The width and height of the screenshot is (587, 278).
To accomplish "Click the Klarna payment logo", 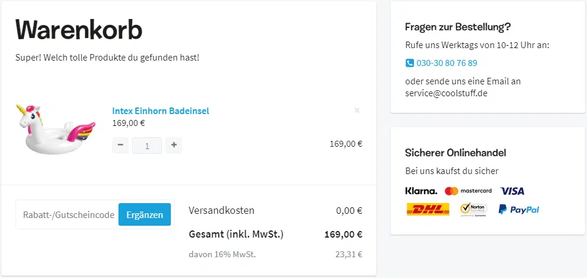I will point(421,191).
